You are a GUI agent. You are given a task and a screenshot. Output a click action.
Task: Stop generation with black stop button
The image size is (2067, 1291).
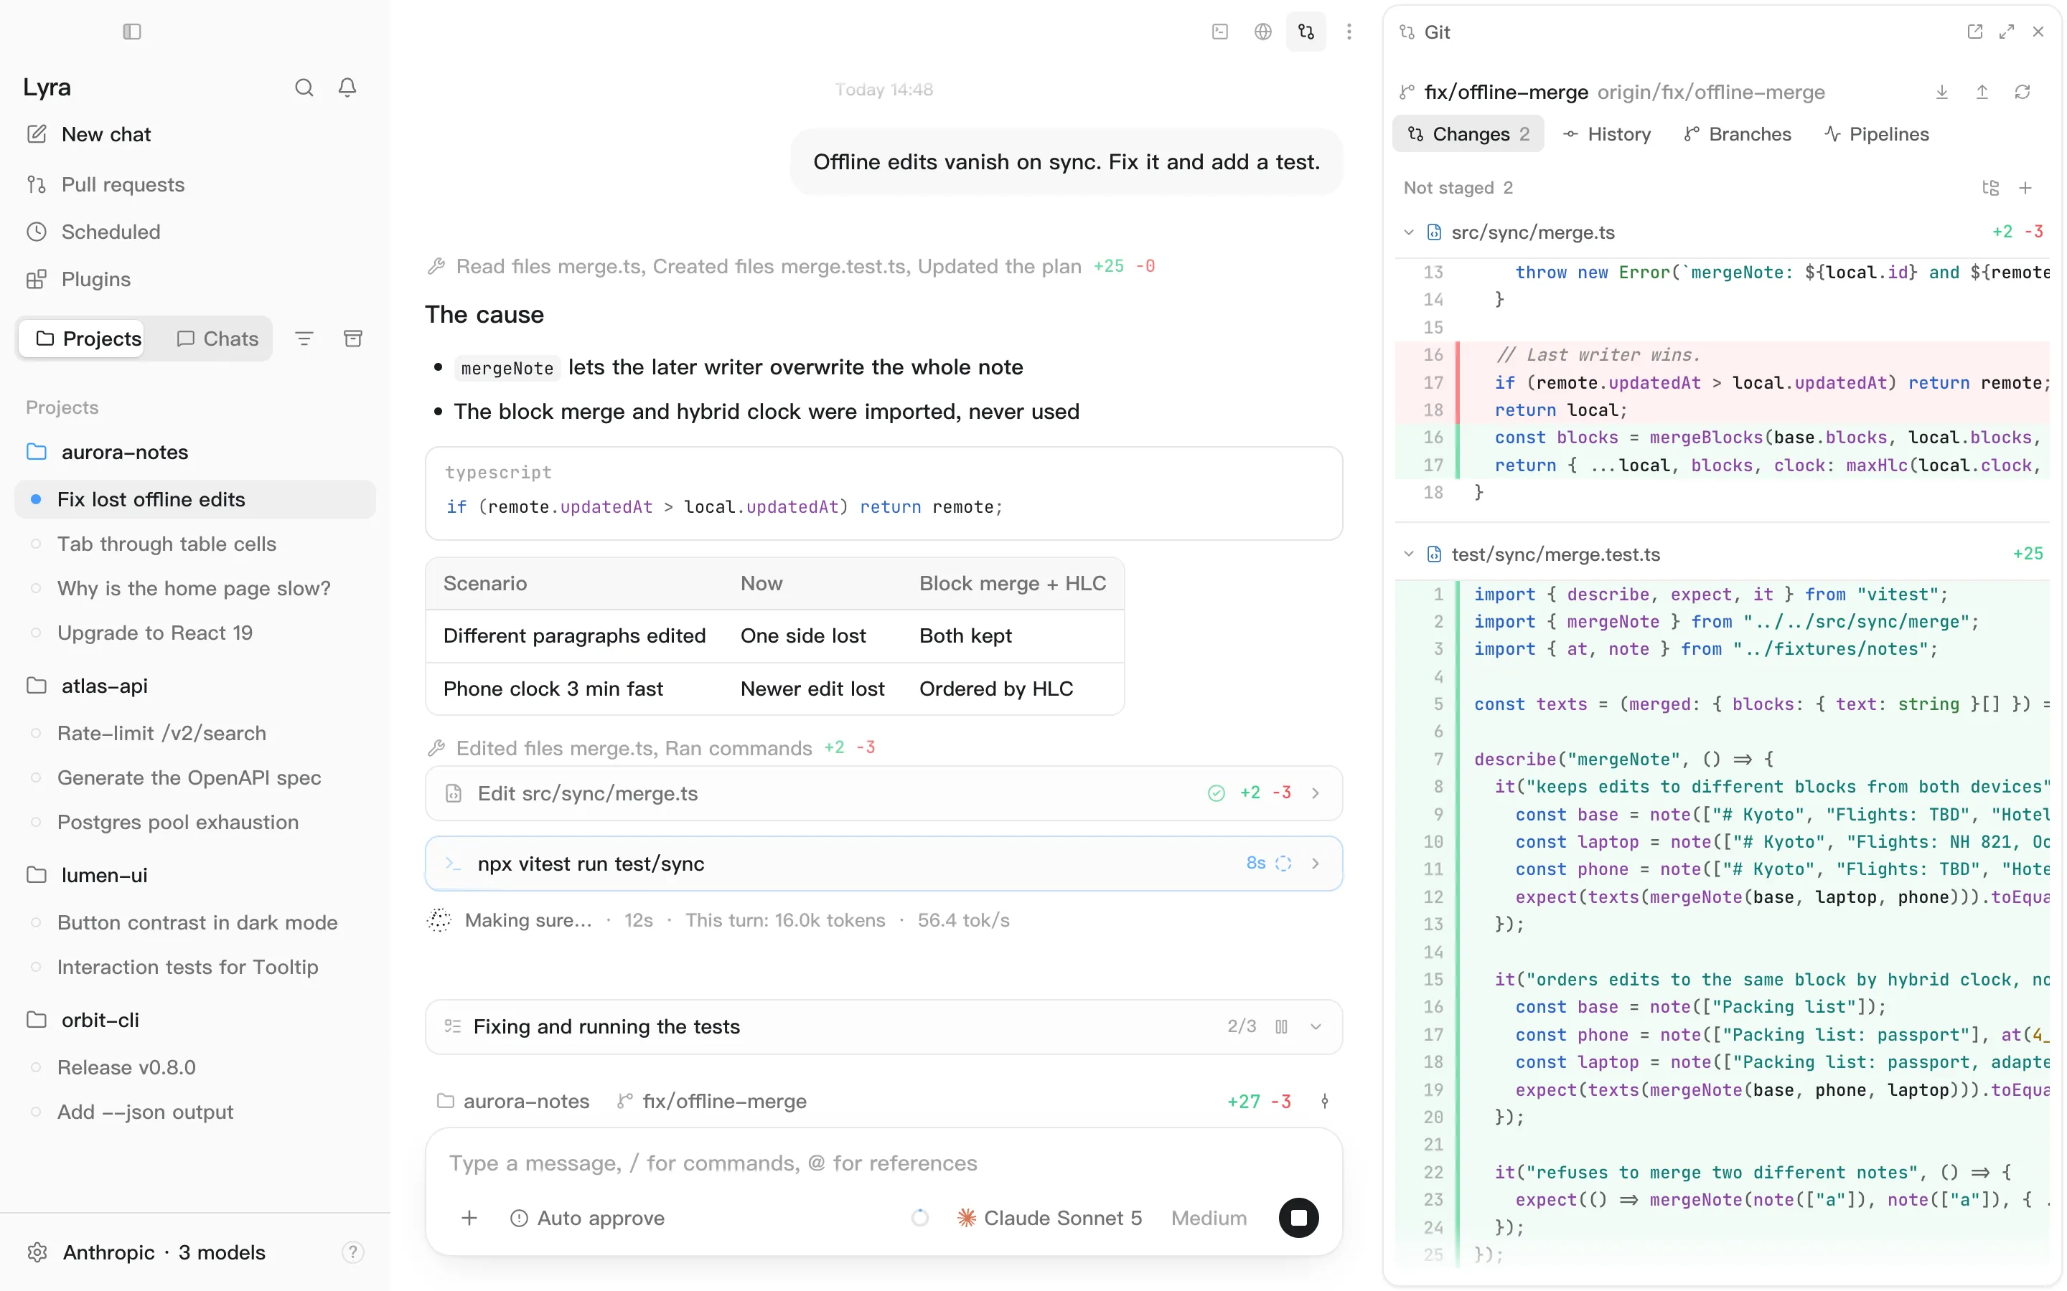tap(1298, 1218)
